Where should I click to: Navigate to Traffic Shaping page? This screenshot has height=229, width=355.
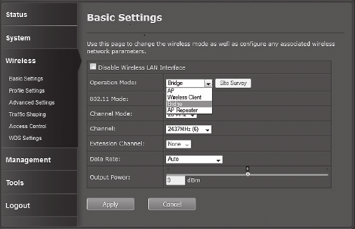27,114
